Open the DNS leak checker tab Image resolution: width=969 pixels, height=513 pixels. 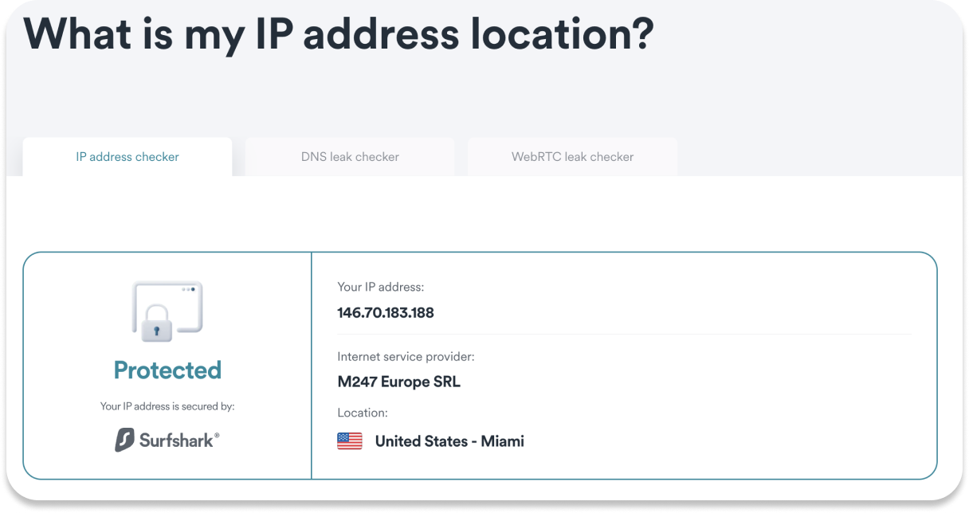(x=350, y=157)
